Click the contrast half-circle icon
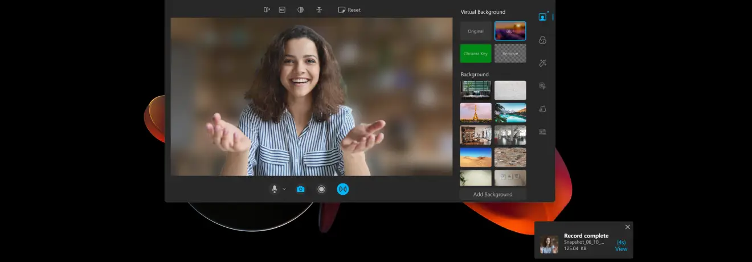Viewport: 752px width, 262px height. click(x=300, y=10)
